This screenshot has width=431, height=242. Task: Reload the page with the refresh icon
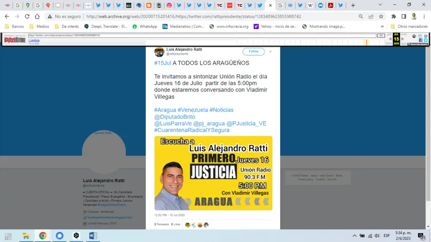click(27, 16)
